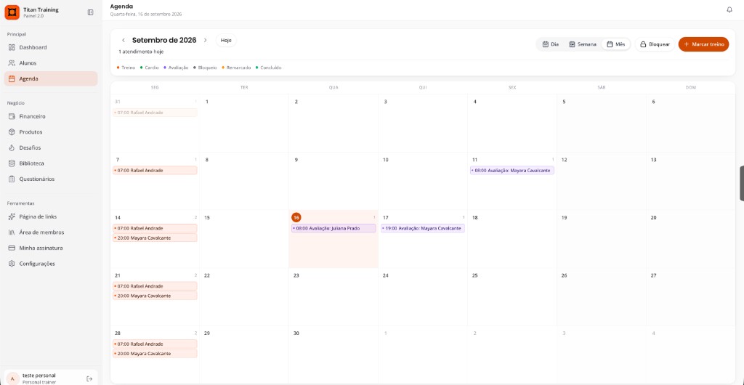Image resolution: width=744 pixels, height=385 pixels.
Task: Click the user avatar with letter A
Action: pyautogui.click(x=12, y=378)
